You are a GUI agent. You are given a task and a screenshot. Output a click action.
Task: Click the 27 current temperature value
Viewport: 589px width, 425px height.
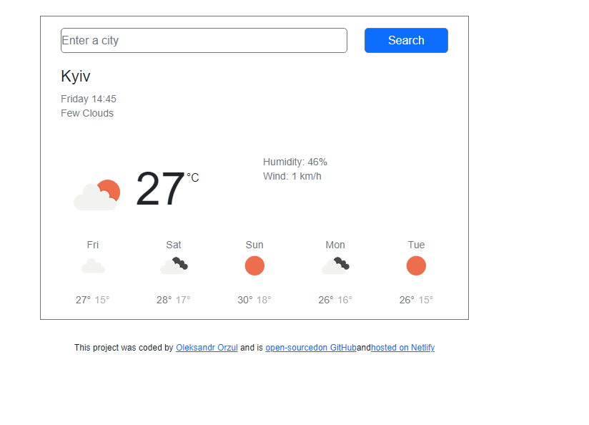[160, 188]
